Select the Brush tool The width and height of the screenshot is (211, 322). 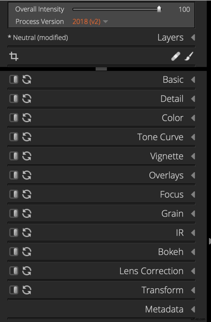189,56
